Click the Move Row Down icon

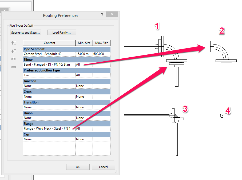click(x=14, y=51)
